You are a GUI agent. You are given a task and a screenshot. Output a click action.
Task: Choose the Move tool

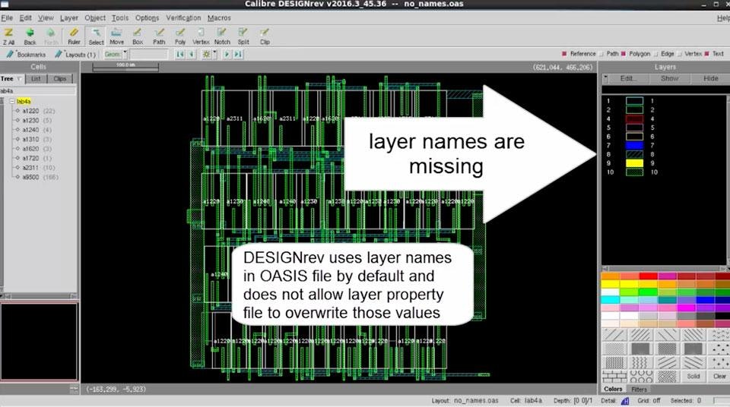coord(116,36)
